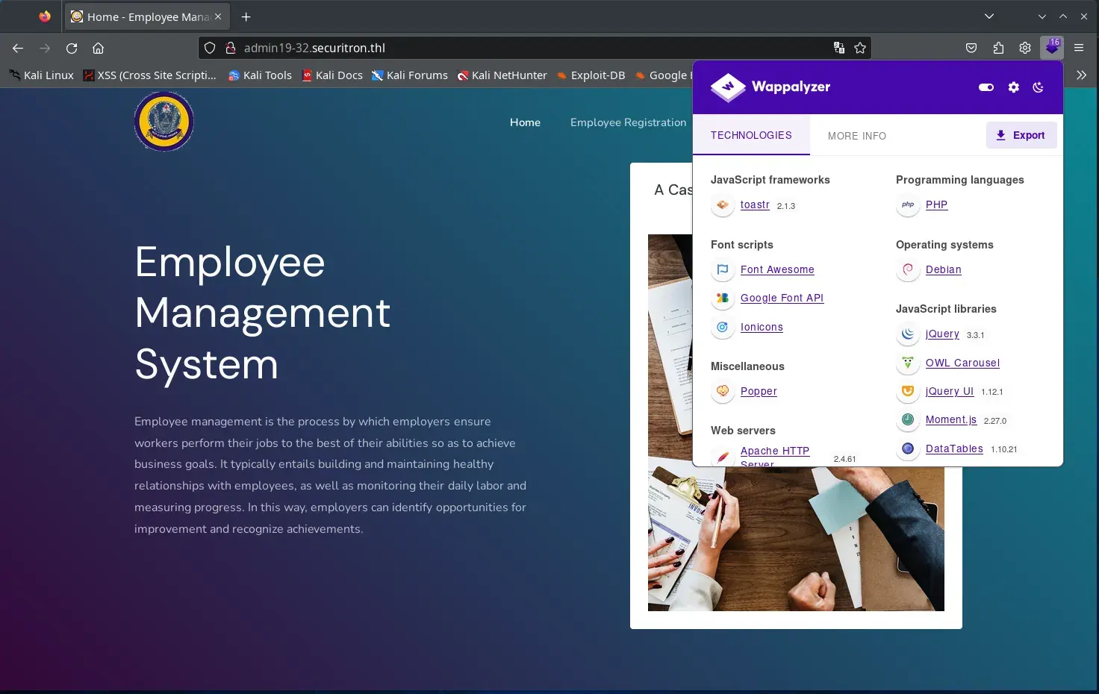Open the Debian link

[x=943, y=269]
